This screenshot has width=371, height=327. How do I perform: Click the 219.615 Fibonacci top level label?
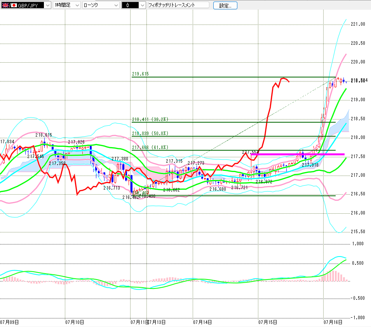[x=140, y=74]
